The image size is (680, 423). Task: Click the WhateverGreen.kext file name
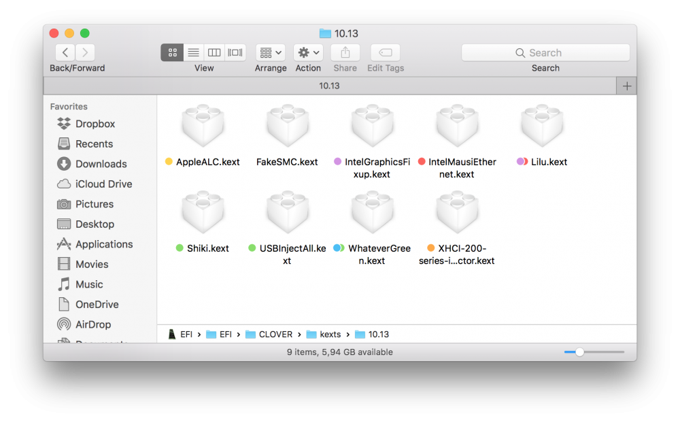[x=379, y=254]
